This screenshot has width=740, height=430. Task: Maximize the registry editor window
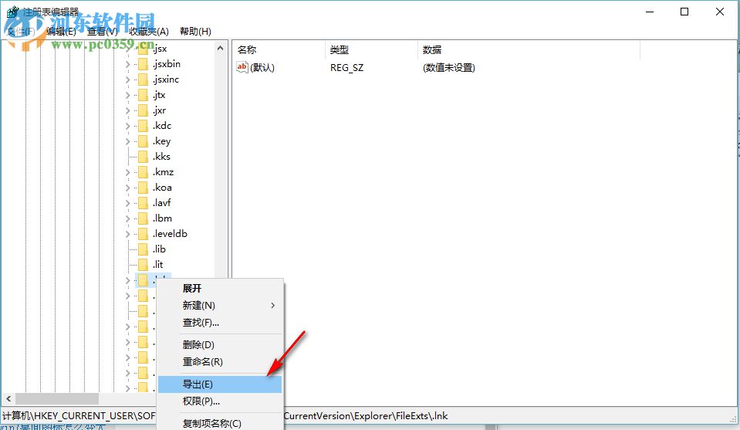(x=684, y=12)
